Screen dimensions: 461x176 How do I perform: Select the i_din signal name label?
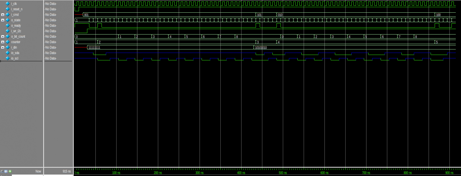tap(16, 47)
